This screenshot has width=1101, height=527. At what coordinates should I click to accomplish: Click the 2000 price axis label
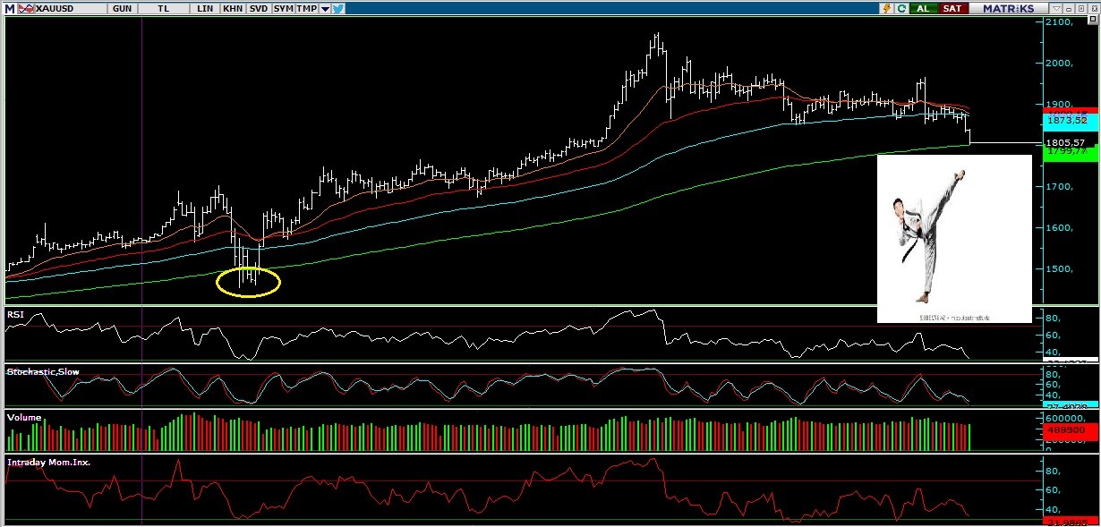1061,64
